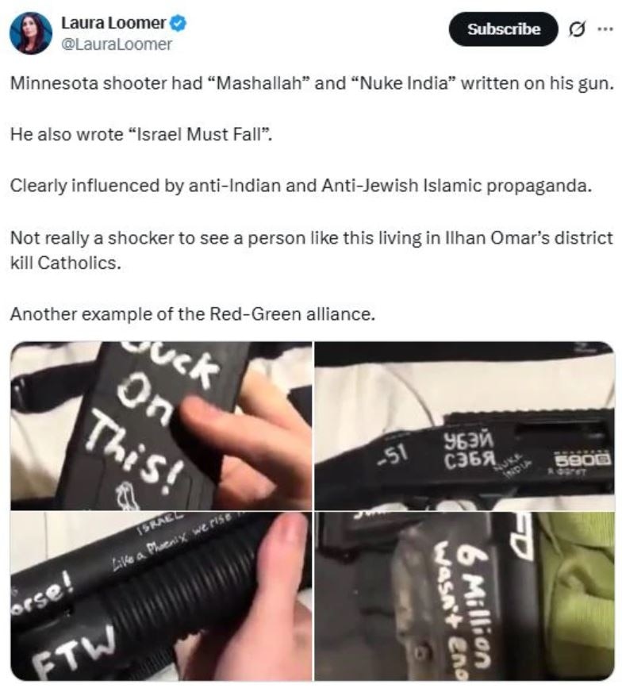Click the @LauraLoomer handle
Screen dimensions: 622x692
[116, 44]
